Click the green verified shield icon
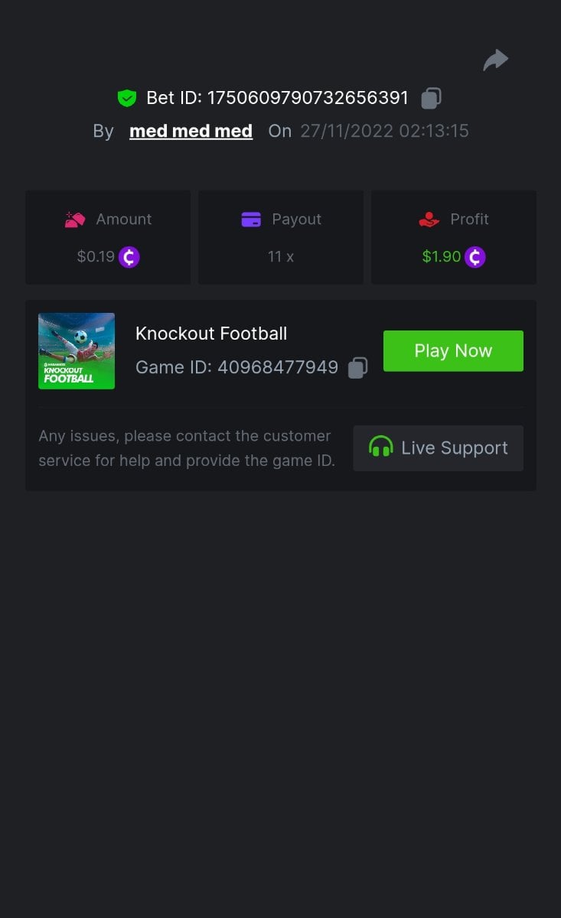 126,98
